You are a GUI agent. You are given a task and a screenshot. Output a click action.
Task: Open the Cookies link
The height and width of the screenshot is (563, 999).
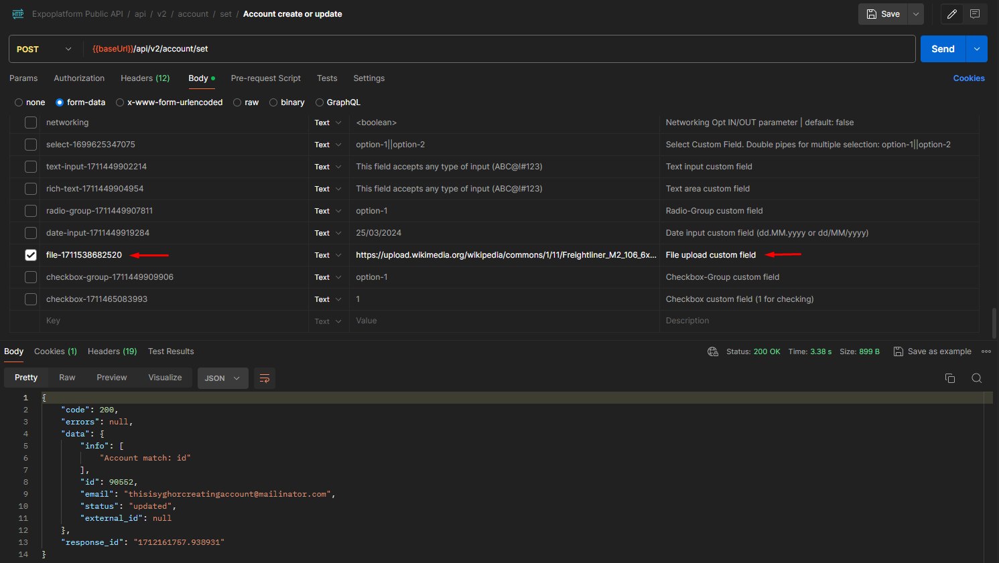[969, 78]
